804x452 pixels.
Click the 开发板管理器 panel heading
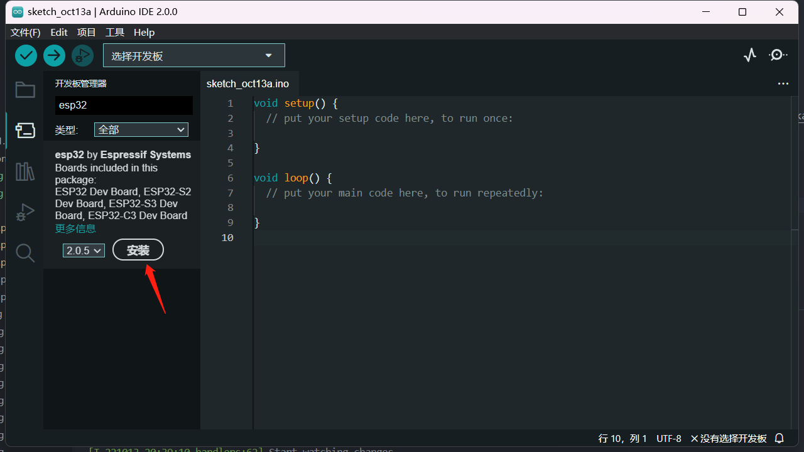pyautogui.click(x=81, y=83)
